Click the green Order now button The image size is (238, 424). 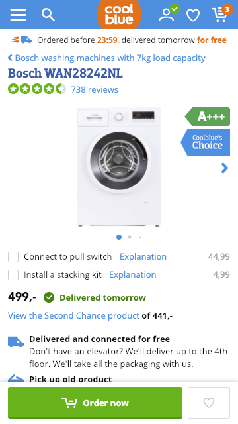coord(95,403)
